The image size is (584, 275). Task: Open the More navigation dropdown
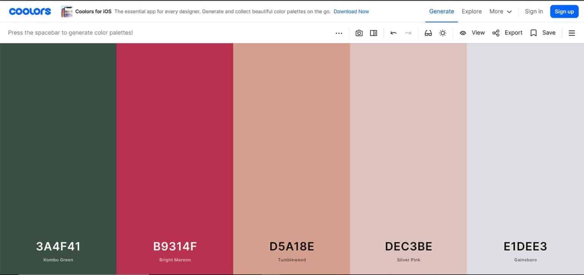point(500,11)
